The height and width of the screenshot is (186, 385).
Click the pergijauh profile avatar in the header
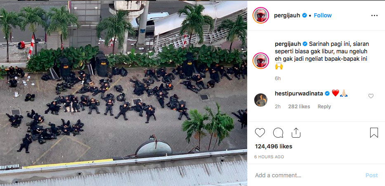261,15
